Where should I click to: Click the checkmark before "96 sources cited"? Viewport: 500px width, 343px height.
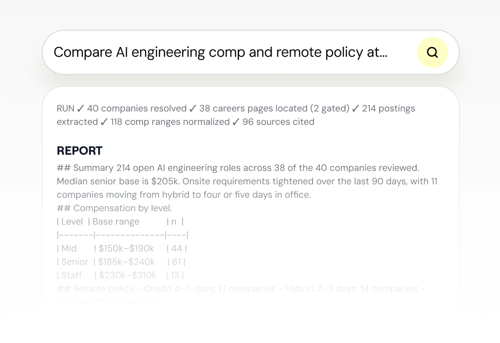tap(236, 122)
